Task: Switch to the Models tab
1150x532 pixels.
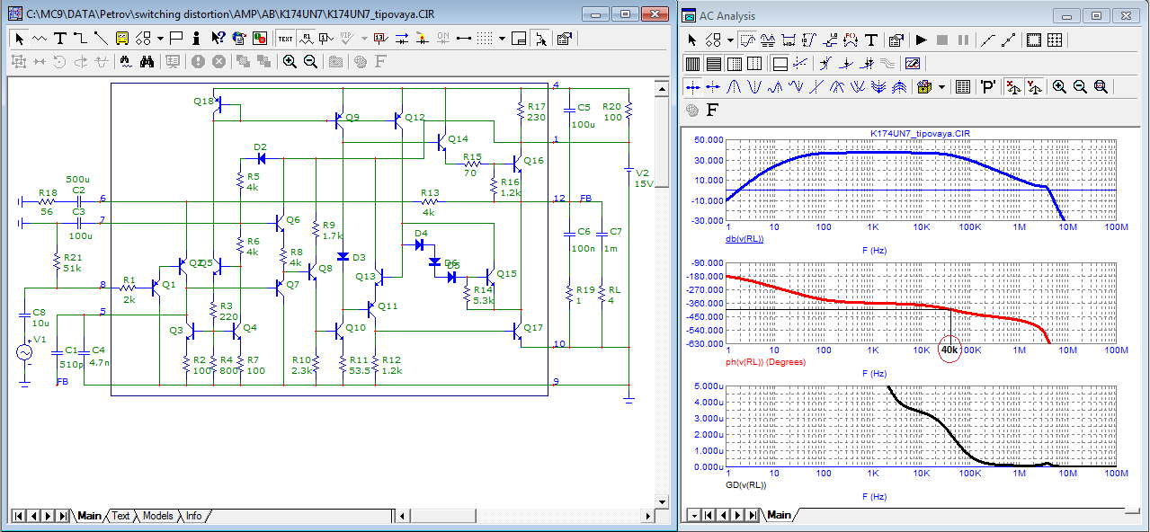Action: 157,516
